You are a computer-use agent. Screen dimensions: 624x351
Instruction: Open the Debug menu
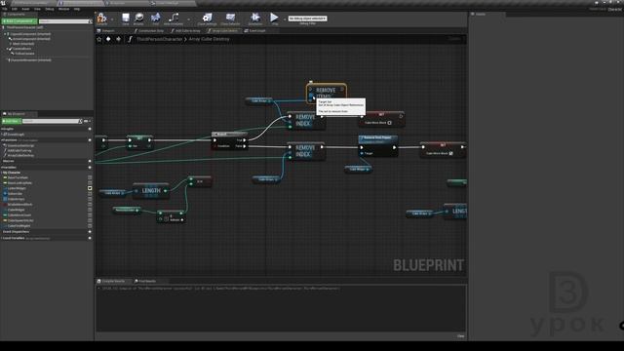click(x=50, y=9)
